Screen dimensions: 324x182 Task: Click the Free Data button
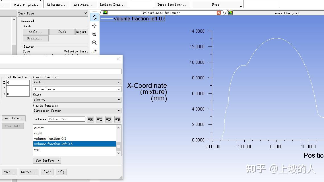(13, 126)
